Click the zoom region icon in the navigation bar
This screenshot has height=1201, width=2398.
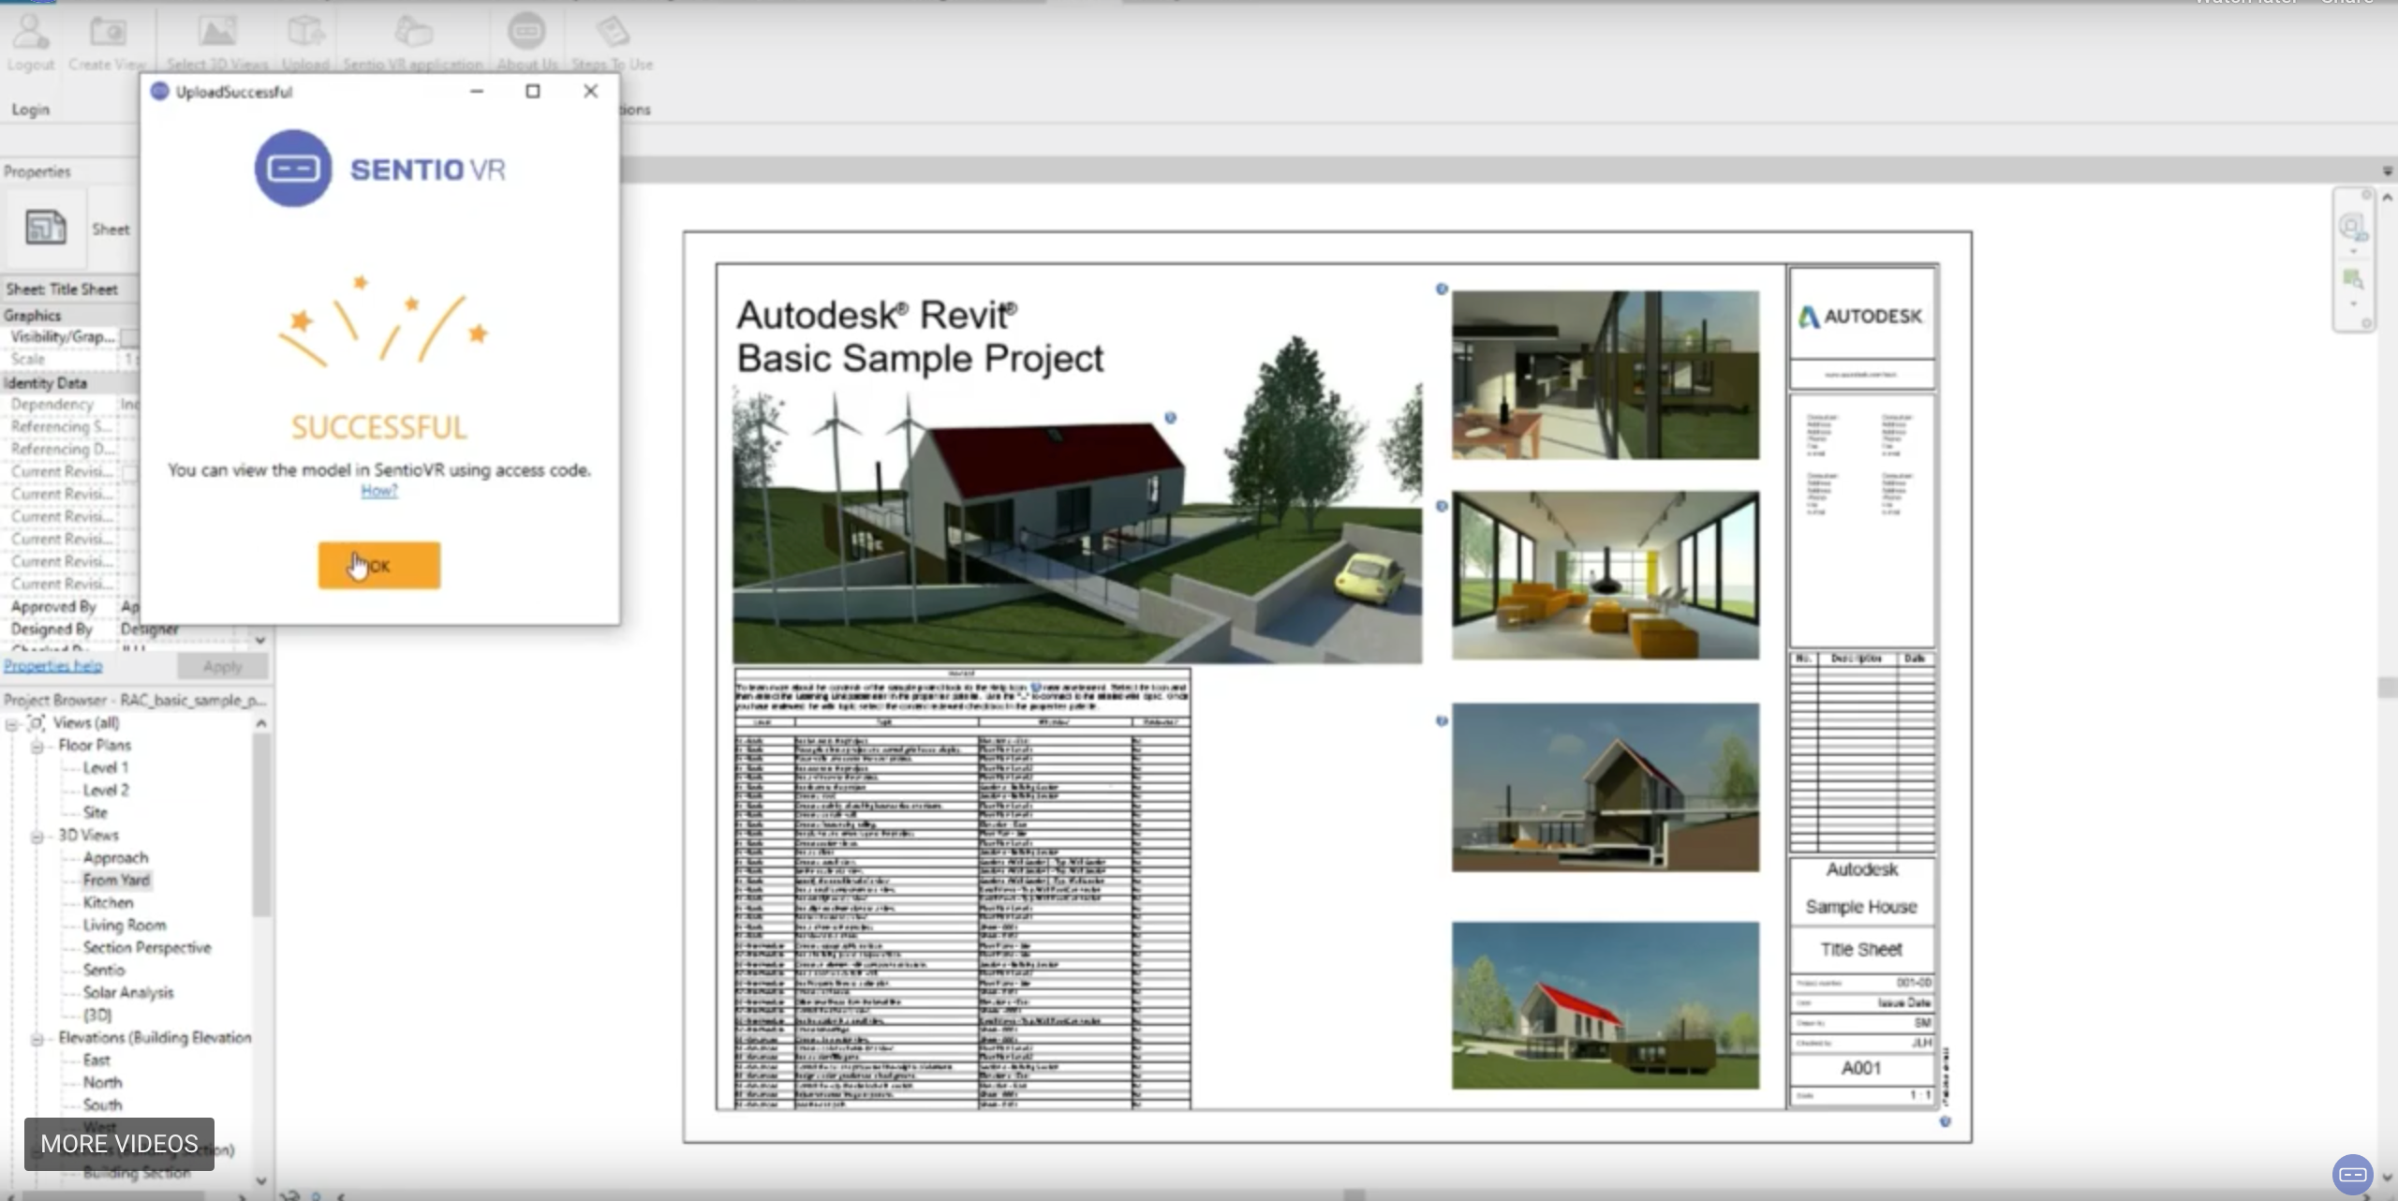(2352, 279)
